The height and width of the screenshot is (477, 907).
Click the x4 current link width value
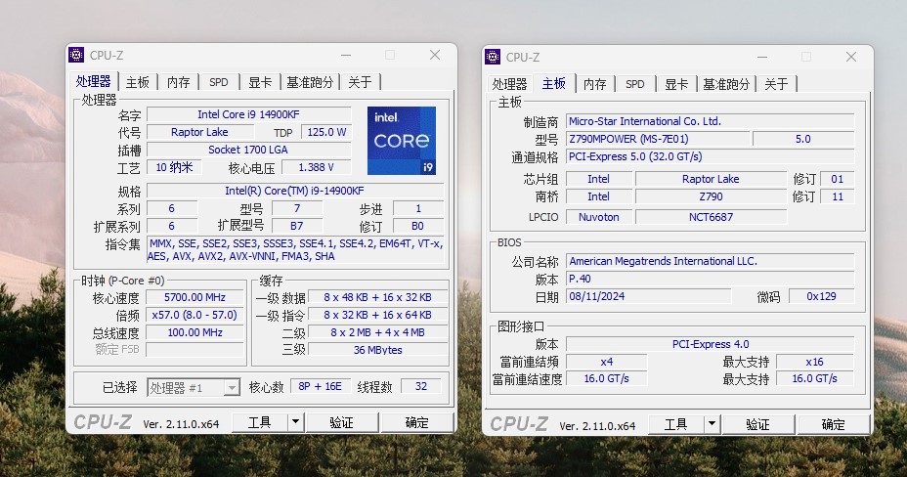(x=606, y=362)
